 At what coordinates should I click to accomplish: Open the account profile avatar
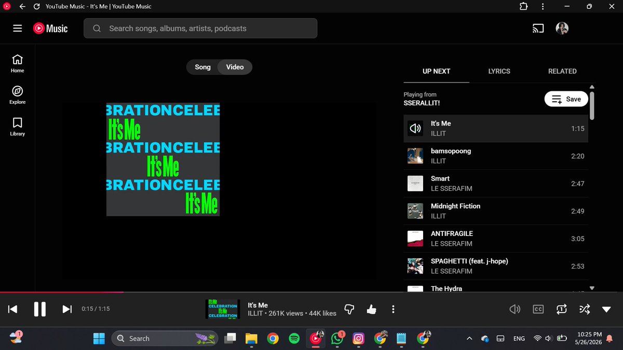(x=562, y=29)
